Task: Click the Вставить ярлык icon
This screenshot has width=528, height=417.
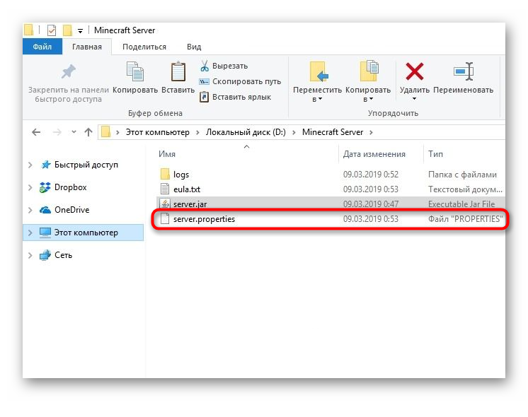Action: click(x=204, y=97)
